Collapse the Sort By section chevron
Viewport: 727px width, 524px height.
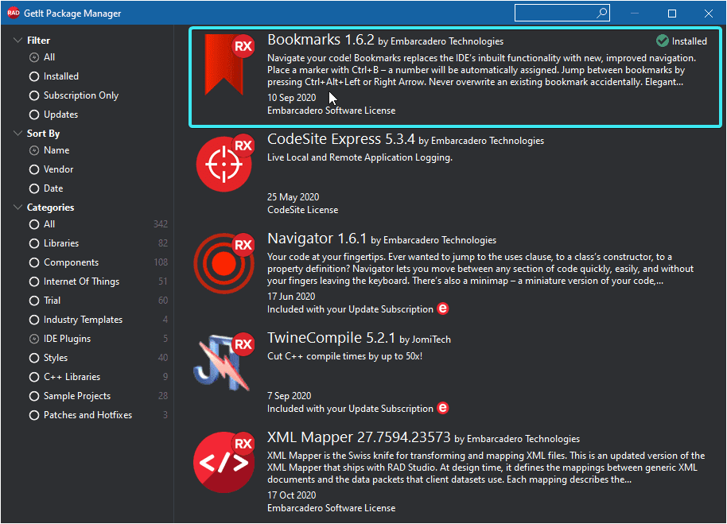(18, 134)
